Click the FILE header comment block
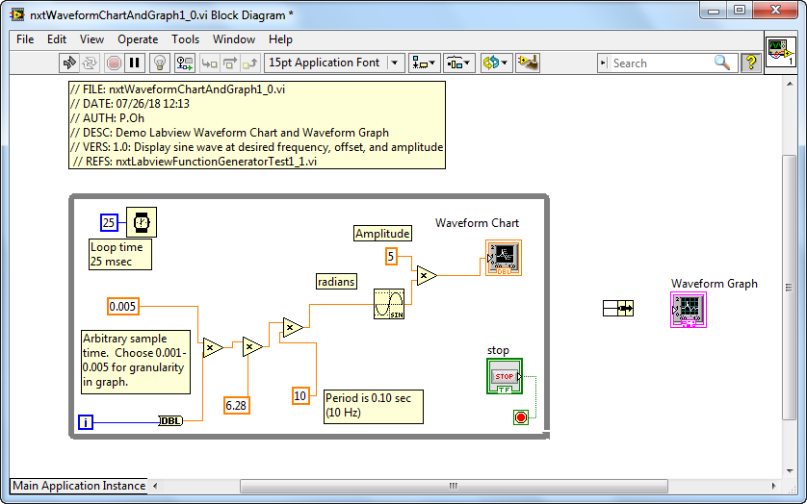The image size is (807, 504). click(x=257, y=125)
